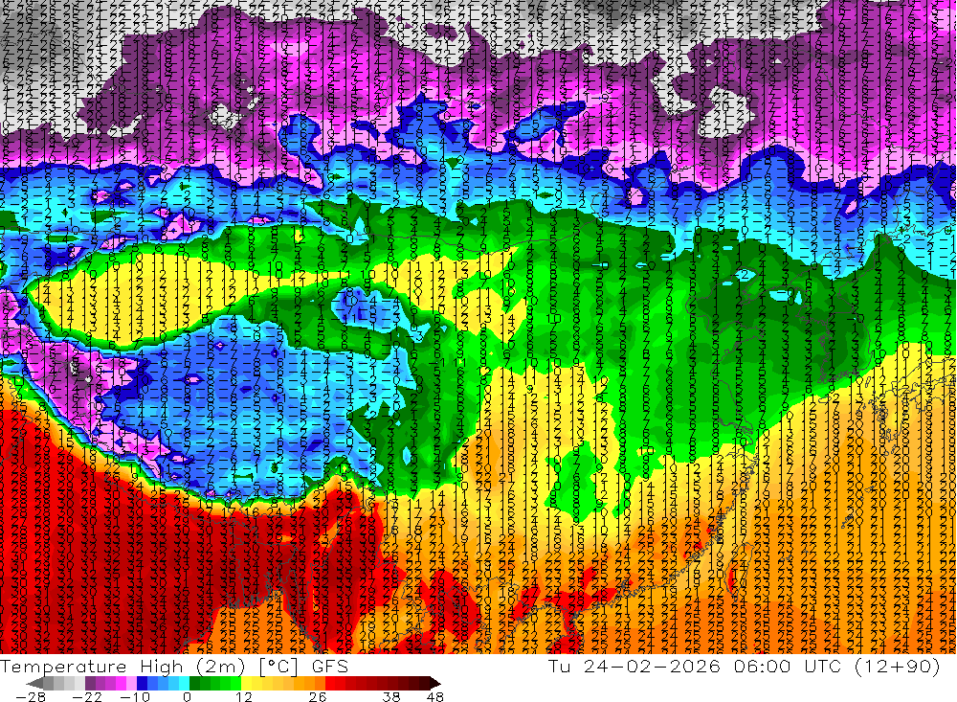This screenshot has width=957, height=702.
Task: Click the '06:00 UTC' time label
Action: pos(787,667)
